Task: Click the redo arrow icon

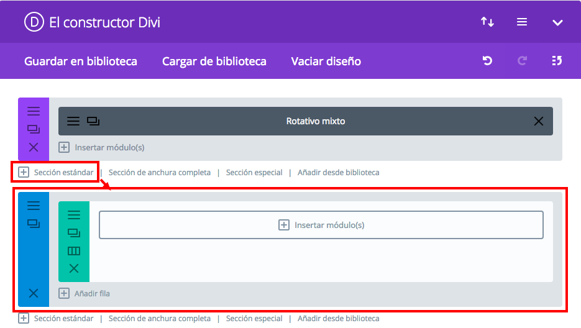Action: [x=523, y=61]
